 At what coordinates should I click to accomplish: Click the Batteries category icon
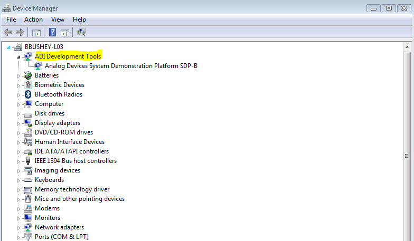point(27,75)
